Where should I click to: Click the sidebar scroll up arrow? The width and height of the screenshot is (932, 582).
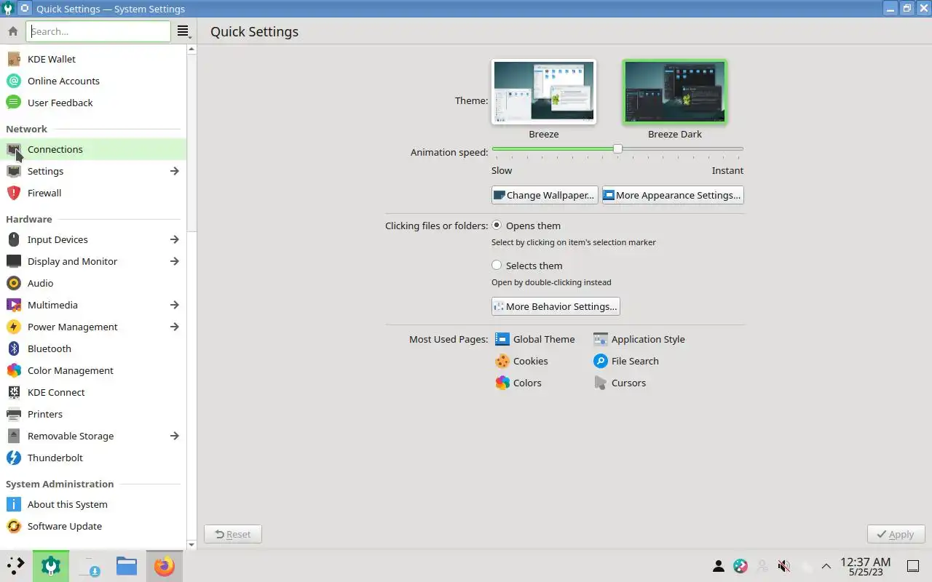pyautogui.click(x=191, y=49)
